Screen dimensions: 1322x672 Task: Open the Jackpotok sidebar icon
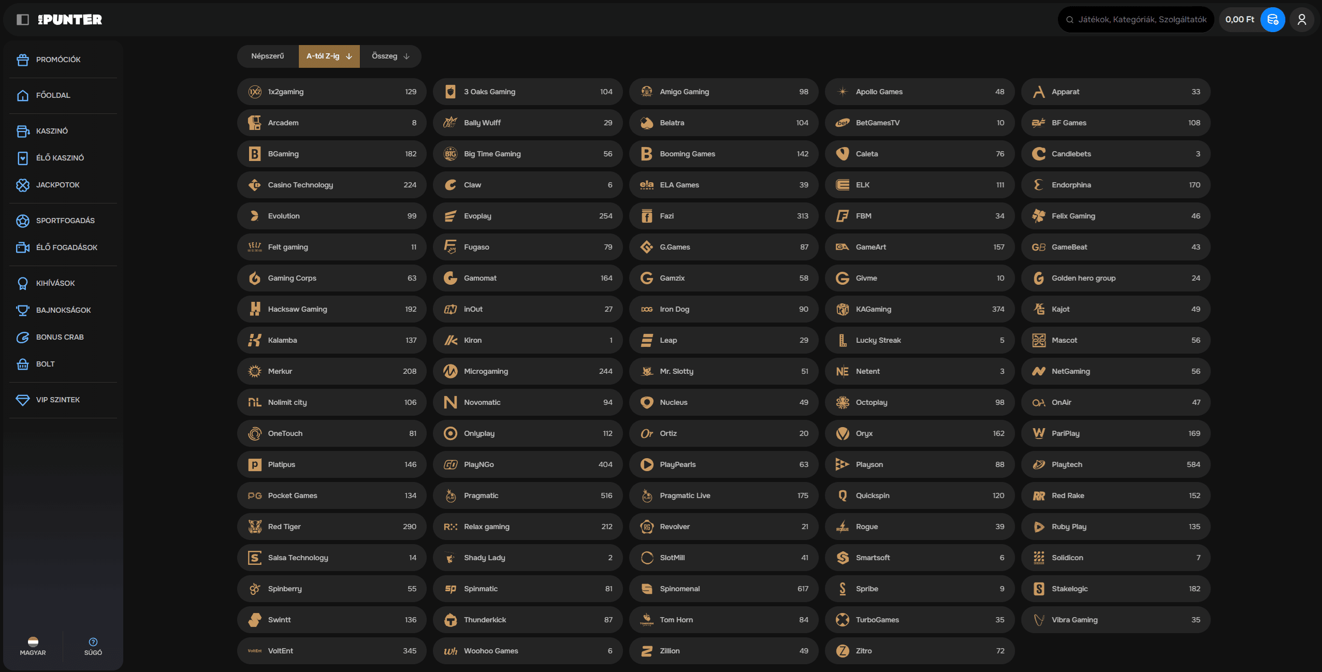[x=23, y=185]
